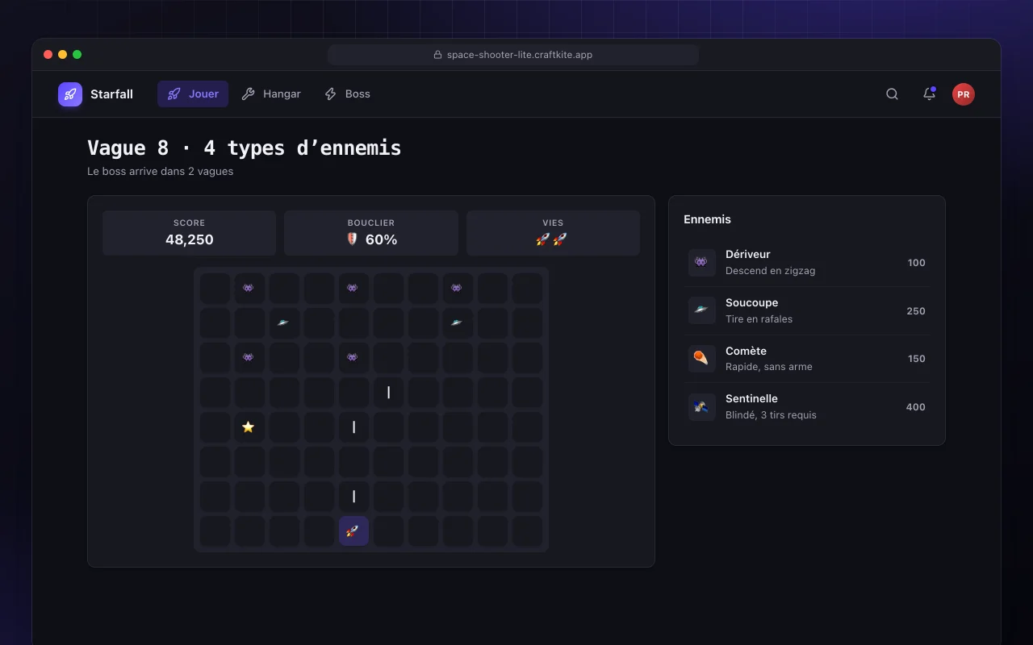This screenshot has width=1033, height=645.
Task: Click the Dériveur alien icon in enemy list
Action: [x=701, y=263]
